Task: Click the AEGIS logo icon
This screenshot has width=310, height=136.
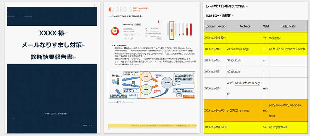Action: [x=111, y=9]
